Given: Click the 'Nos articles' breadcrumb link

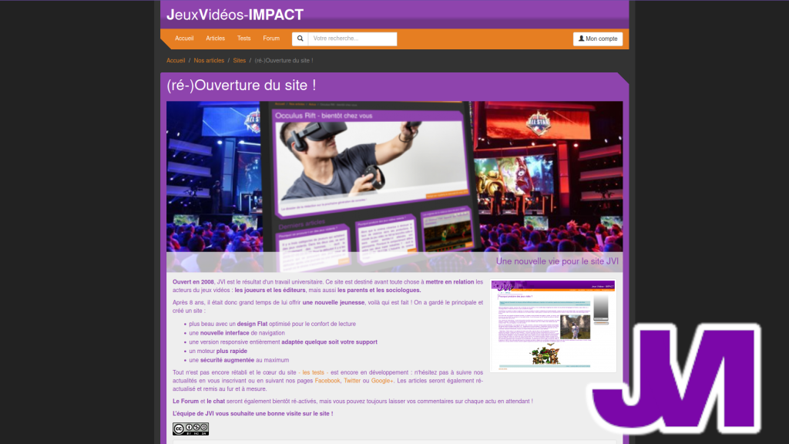Looking at the screenshot, I should pos(209,60).
